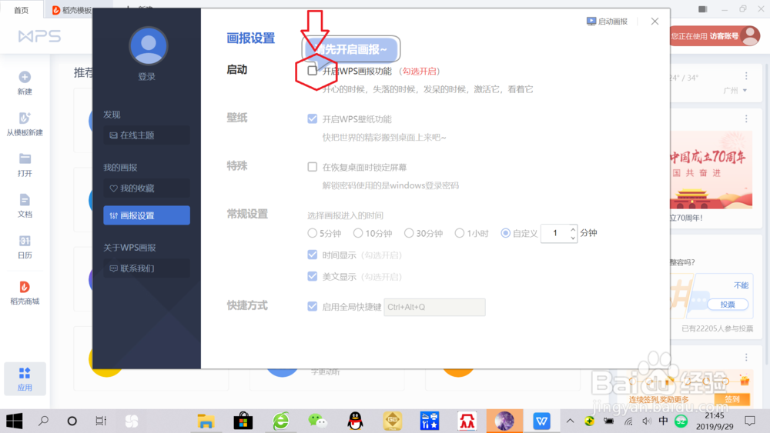The width and height of the screenshot is (770, 433).
Task: Click the WPS logo
Action: [39, 36]
